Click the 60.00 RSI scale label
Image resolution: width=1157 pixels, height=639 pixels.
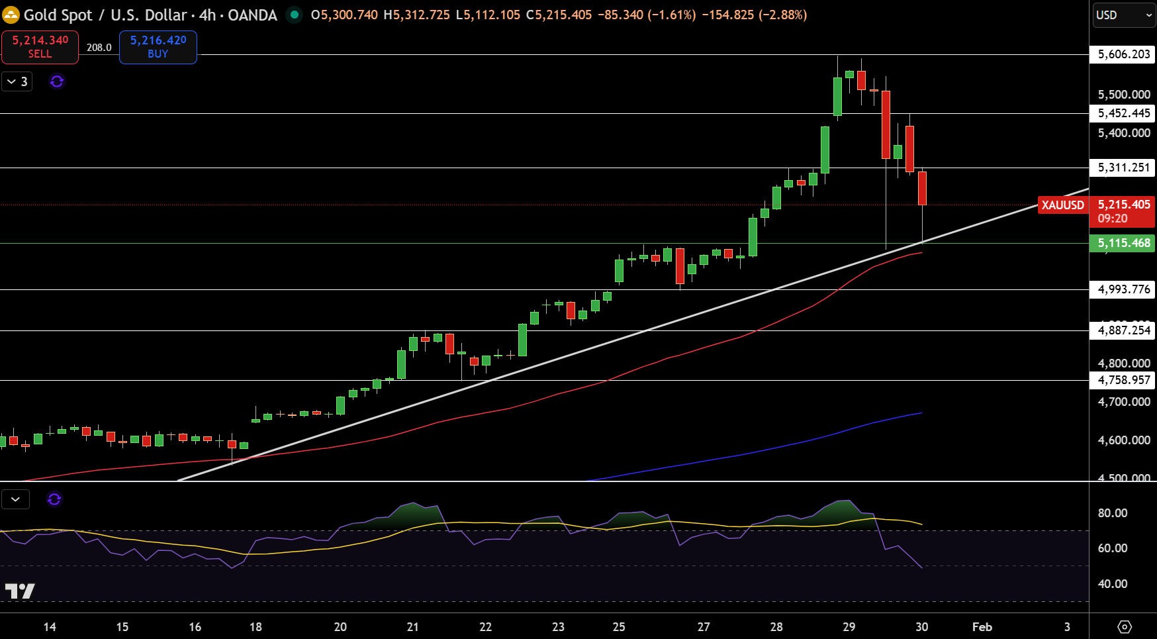(1113, 548)
